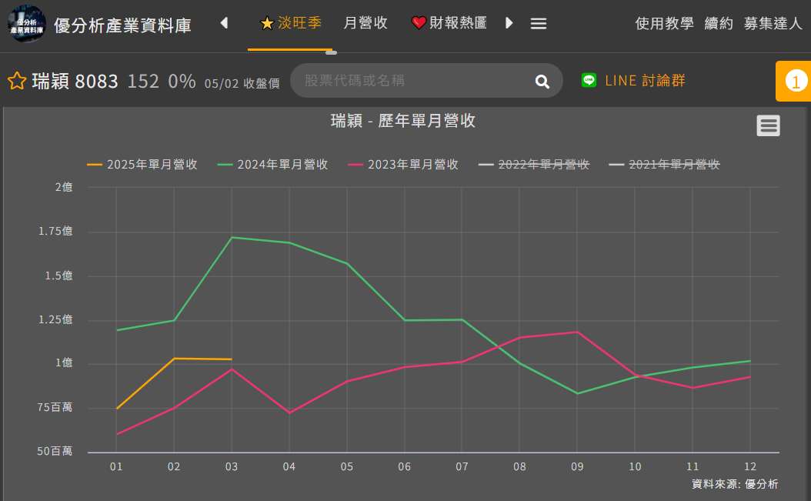Click the 2025 orange line endpoint at month 03
The image size is (811, 501).
[231, 359]
